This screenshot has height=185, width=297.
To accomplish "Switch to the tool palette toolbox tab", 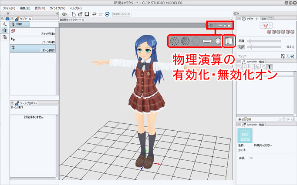I will click(x=7, y=19).
